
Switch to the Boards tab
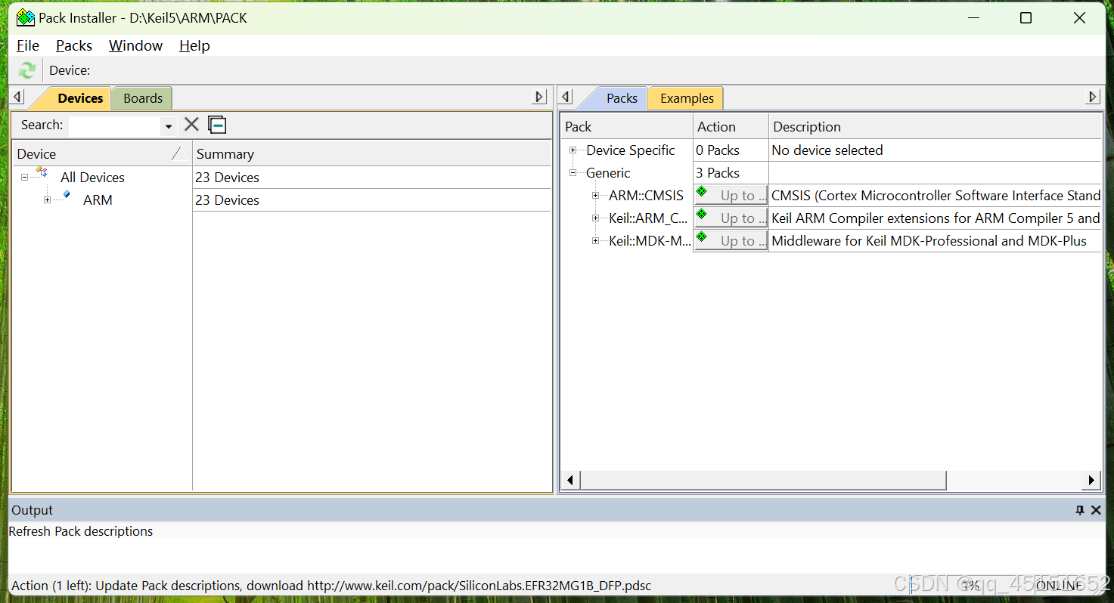[143, 98]
